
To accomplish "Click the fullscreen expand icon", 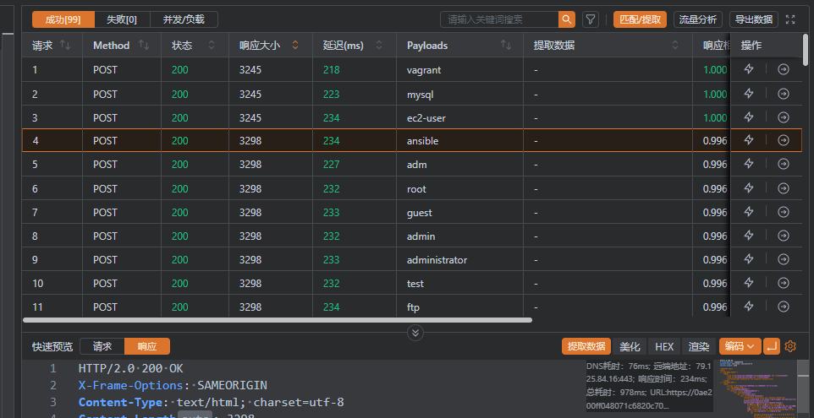I will pyautogui.click(x=790, y=19).
